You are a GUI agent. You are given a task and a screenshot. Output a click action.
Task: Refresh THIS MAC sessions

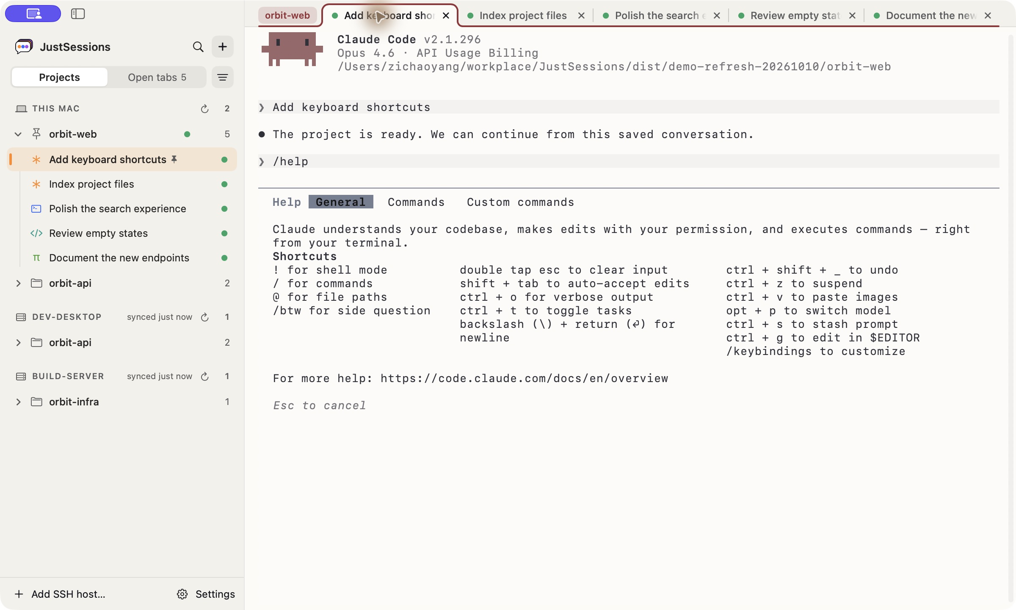[205, 109]
